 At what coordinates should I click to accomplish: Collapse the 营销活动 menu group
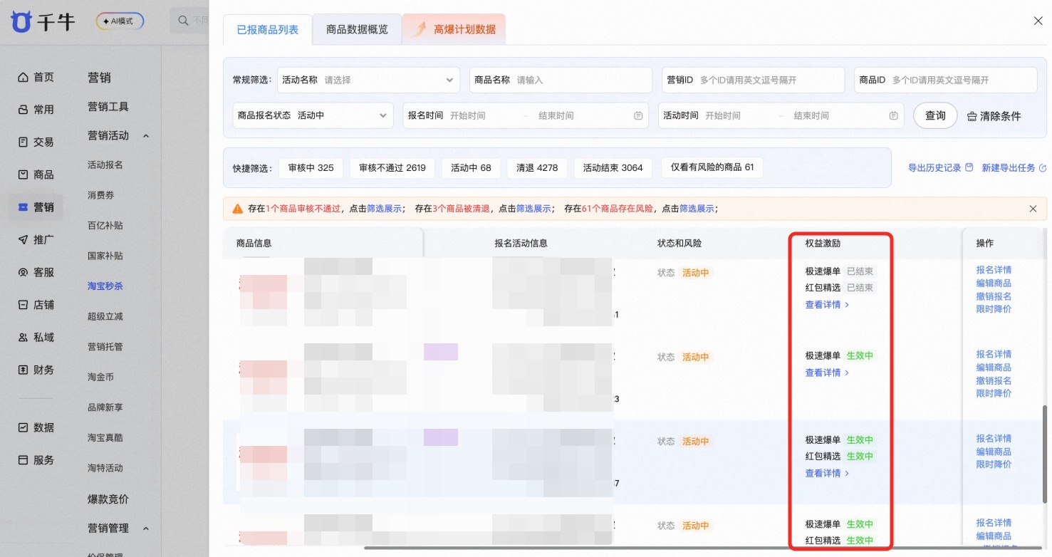[x=146, y=135]
